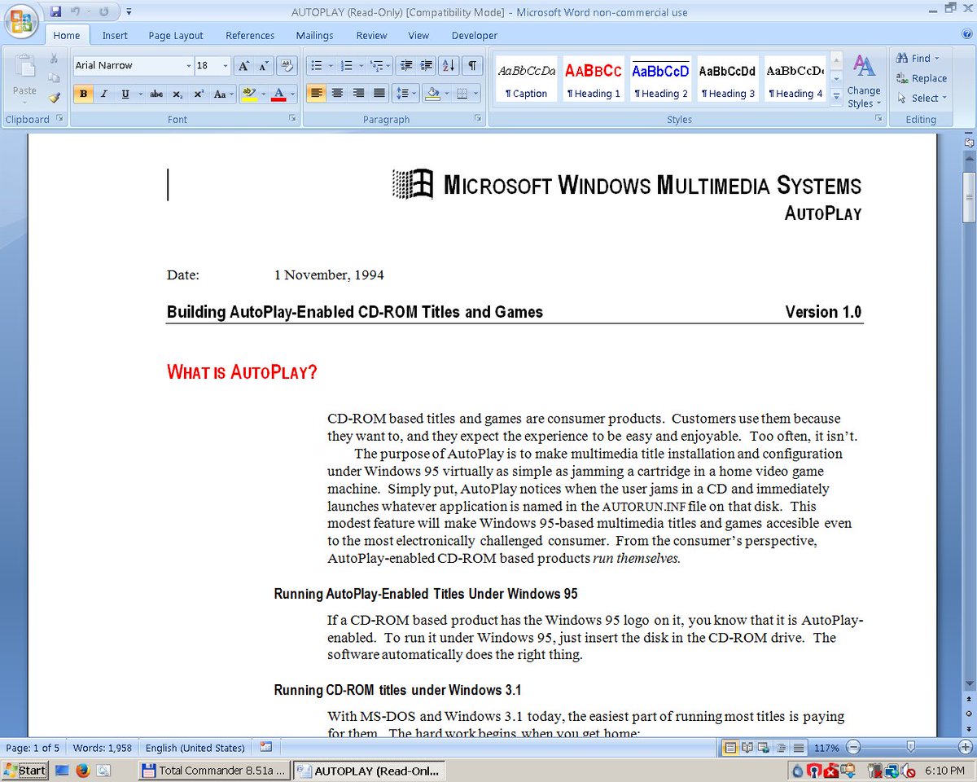The height and width of the screenshot is (782, 977).
Task: Open the font size 18 dropdown
Action: click(x=226, y=66)
